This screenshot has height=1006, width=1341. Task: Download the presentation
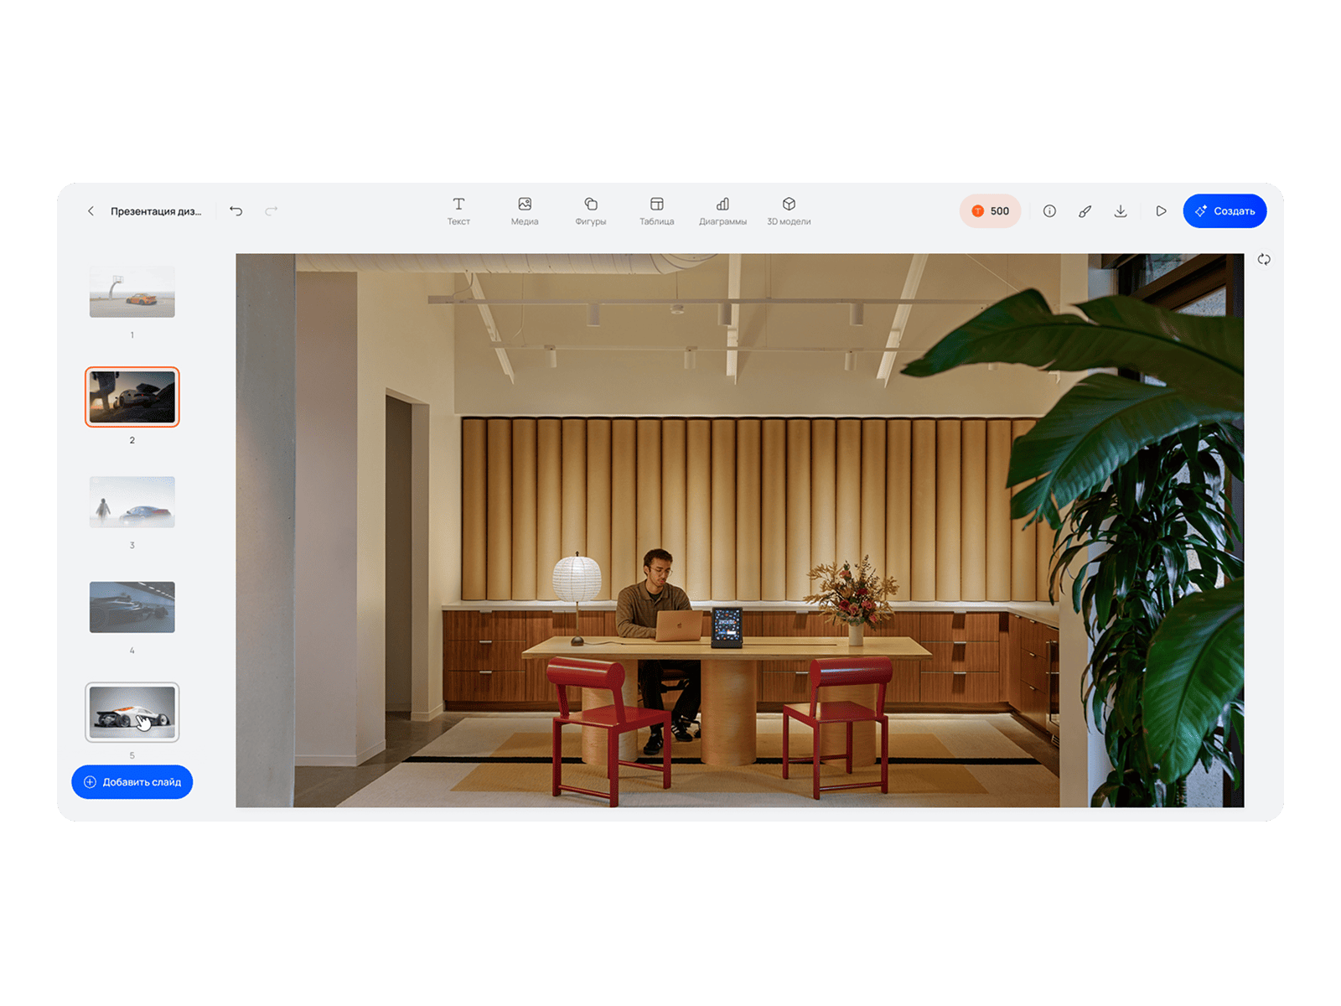tap(1121, 211)
